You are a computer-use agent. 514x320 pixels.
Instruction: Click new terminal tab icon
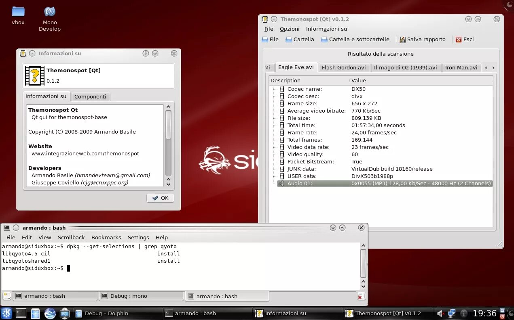tap(6, 296)
